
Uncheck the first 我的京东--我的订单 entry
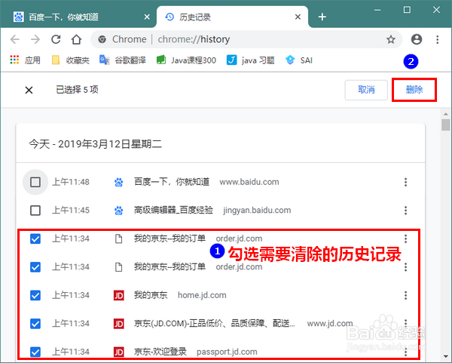(x=35, y=238)
